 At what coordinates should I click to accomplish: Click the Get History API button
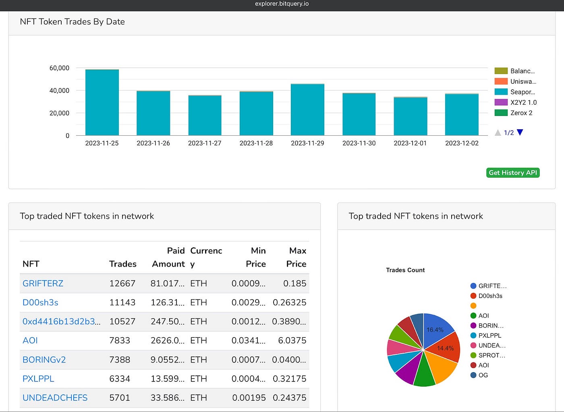coord(513,172)
